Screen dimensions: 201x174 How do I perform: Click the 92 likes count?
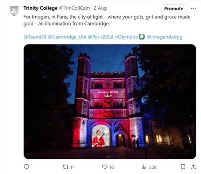[x=111, y=167]
